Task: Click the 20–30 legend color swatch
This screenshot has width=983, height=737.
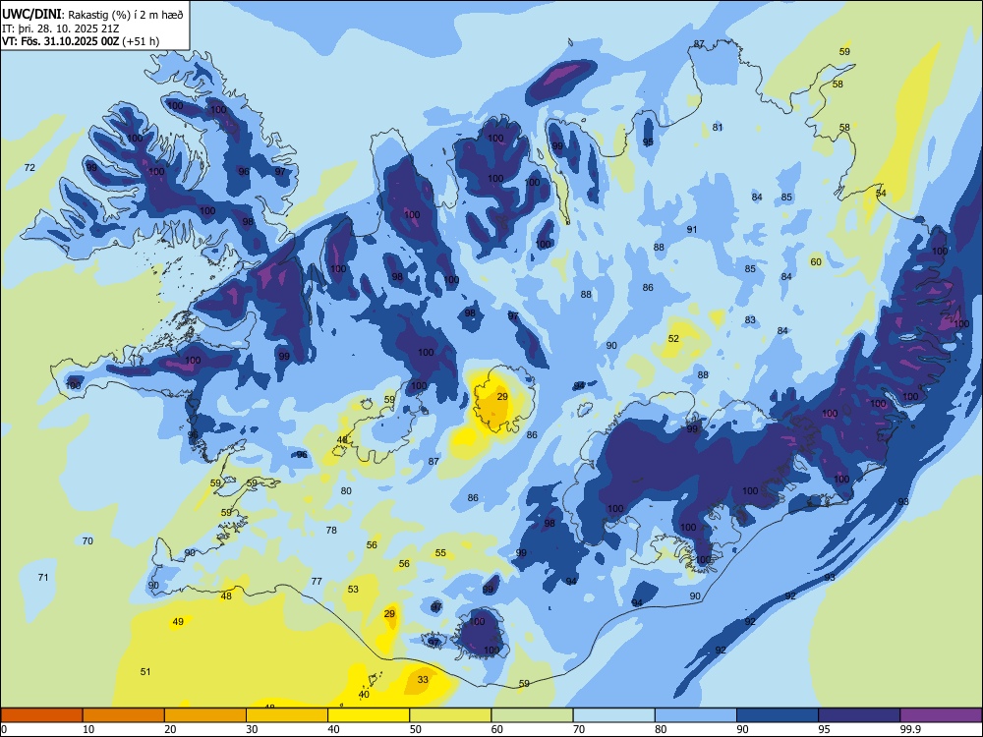Action: (x=205, y=715)
